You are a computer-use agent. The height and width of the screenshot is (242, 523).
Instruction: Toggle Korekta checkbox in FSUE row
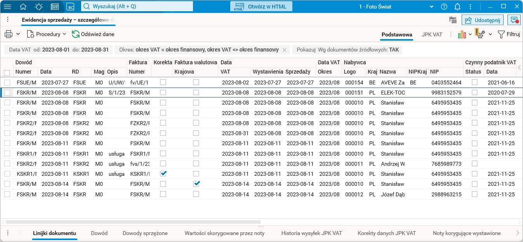163,82
